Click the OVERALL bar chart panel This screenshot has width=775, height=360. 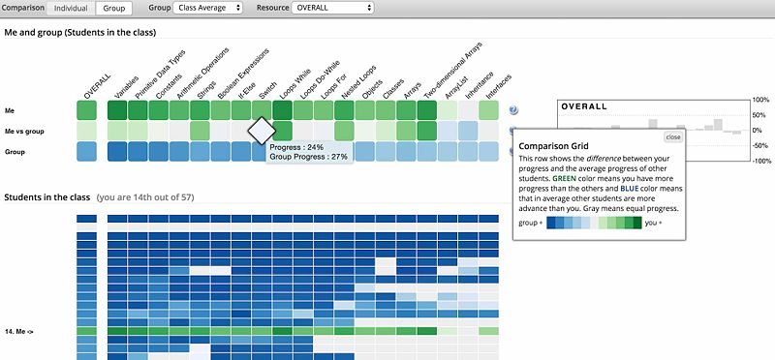coord(654,130)
